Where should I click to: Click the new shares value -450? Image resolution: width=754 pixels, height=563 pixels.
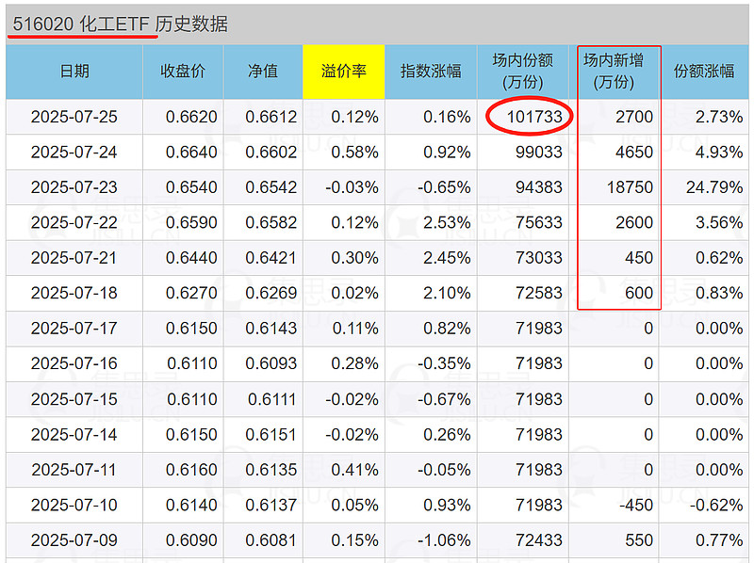pyautogui.click(x=636, y=506)
